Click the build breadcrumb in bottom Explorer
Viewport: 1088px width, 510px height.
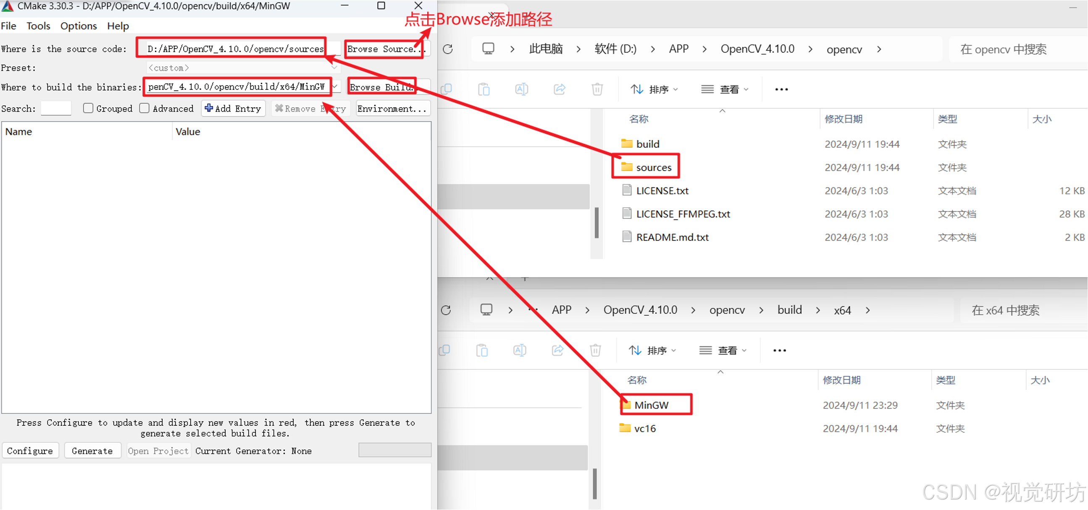[789, 310]
